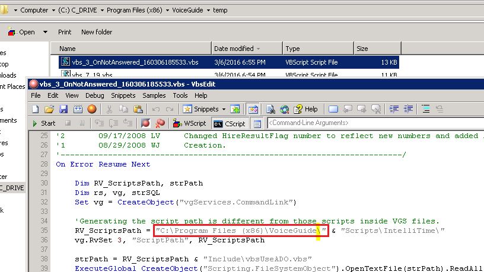Click the Save All toolbar icon
This screenshot has height=272, width=484.
click(78, 109)
